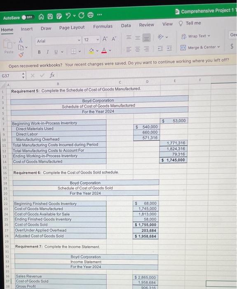Click the Copy icon
The image size is (237, 289).
click(x=21, y=47)
